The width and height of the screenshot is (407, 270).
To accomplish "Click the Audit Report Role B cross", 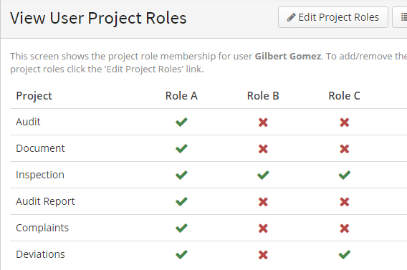I will point(263,202).
